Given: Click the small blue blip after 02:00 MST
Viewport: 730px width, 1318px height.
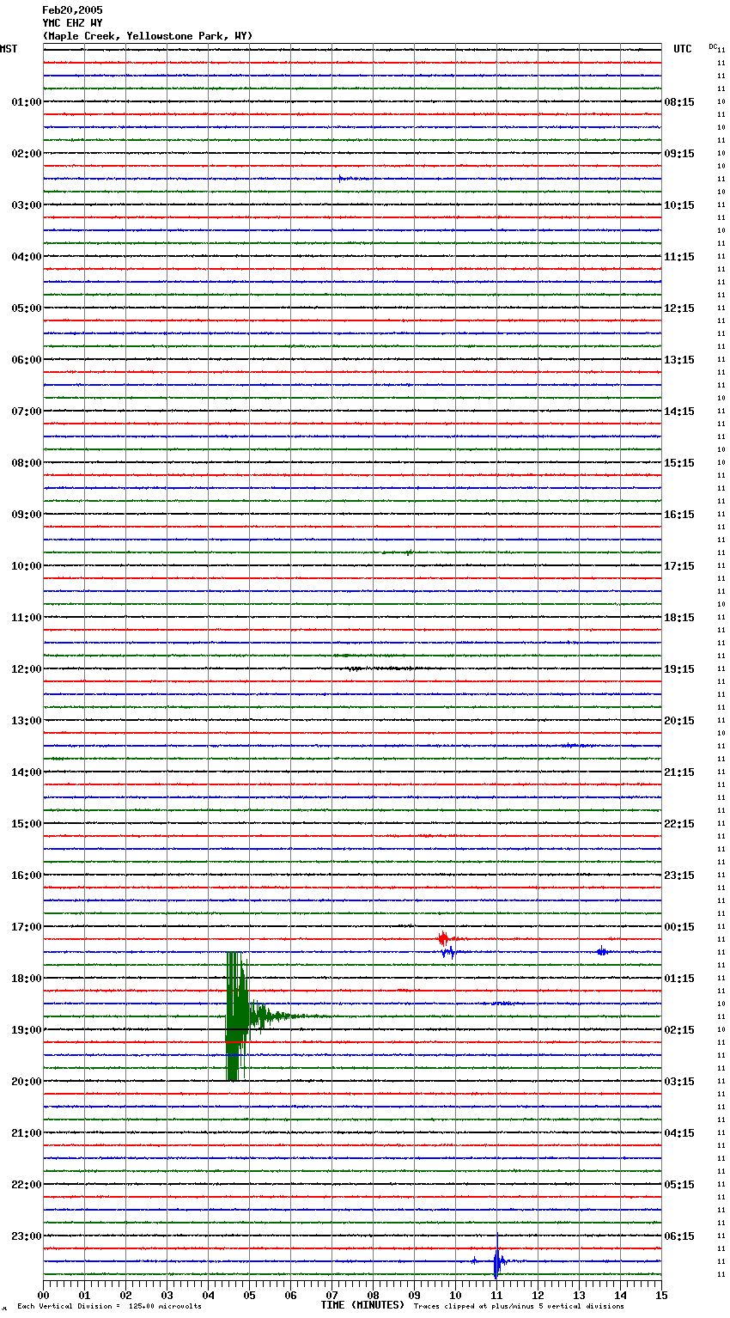Looking at the screenshot, I should 341,179.
